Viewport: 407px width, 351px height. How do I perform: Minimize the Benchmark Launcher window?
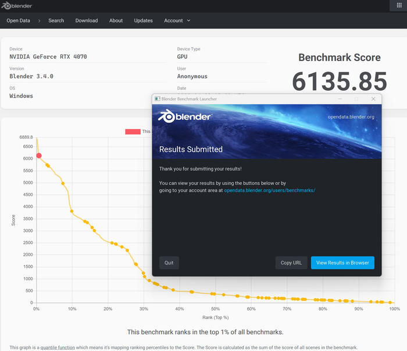pos(340,99)
